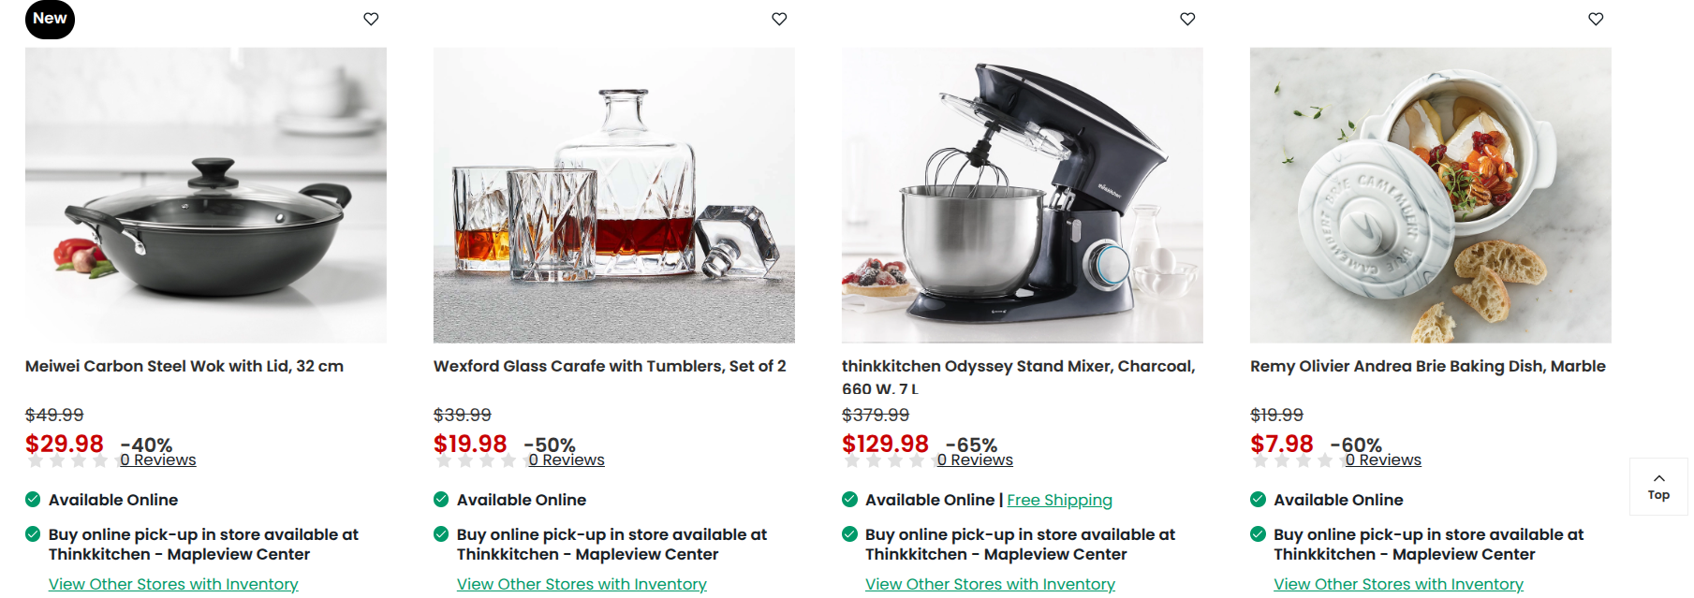Add Meiwei Carbon Steel Wok to wishlist
Viewport: 1694px width, 598px height.
tap(371, 19)
